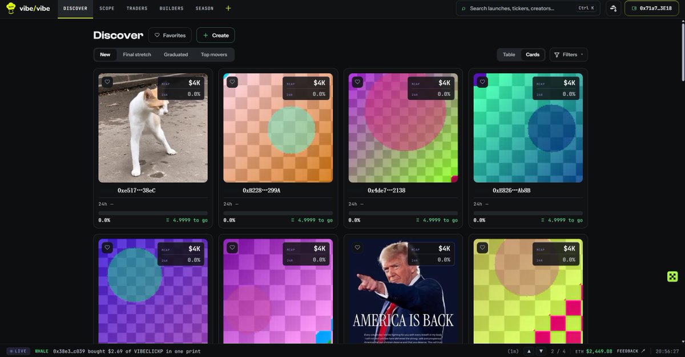This screenshot has height=357, width=685.
Task: Open the white cat thumbnail
Action: pyautogui.click(x=153, y=128)
